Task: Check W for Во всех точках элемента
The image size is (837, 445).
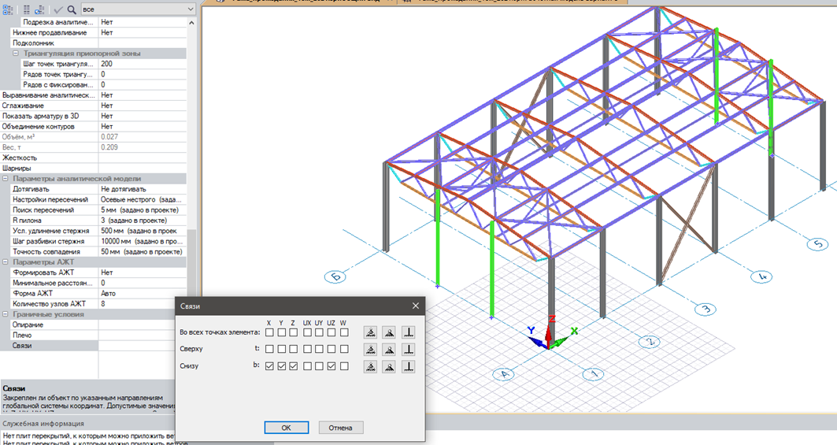Action: [x=344, y=332]
